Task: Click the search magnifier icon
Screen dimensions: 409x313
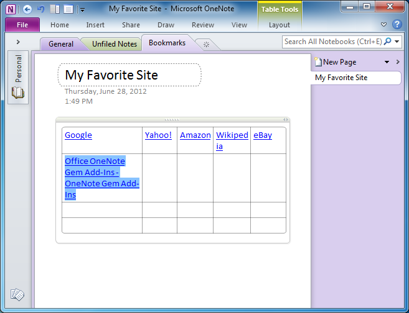Action: (x=388, y=42)
